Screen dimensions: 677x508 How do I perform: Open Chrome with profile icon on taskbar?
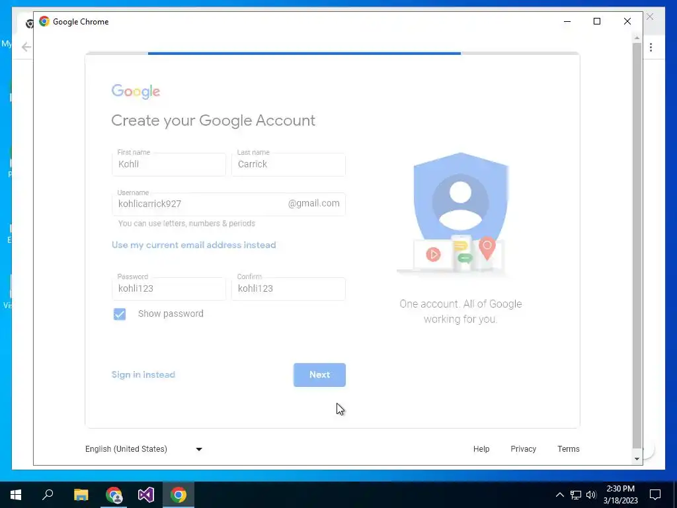click(x=114, y=495)
